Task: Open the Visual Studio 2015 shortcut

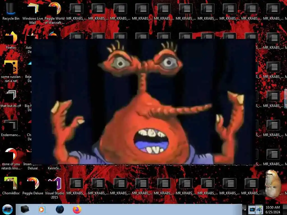Action: click(x=54, y=188)
